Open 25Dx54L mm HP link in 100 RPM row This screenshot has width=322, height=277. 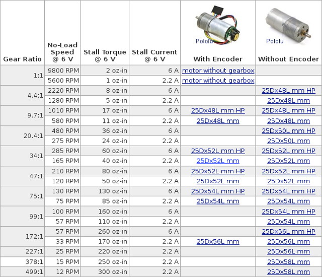[x=288, y=212]
